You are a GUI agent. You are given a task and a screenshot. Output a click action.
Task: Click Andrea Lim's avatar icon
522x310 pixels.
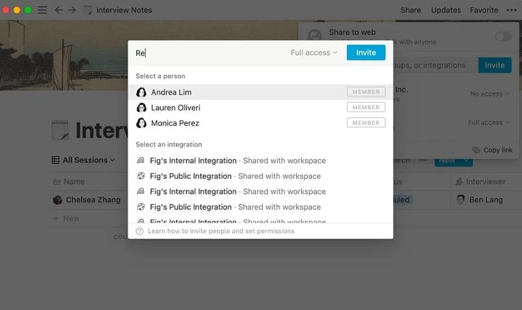[141, 92]
